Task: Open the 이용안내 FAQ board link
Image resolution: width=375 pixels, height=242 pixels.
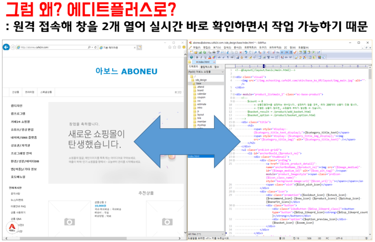Action: (18, 206)
